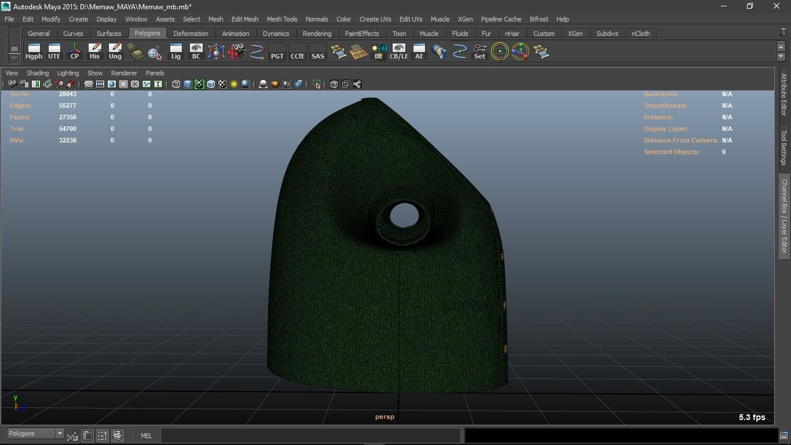Click the MEL script language label
The image size is (791, 445).
[x=146, y=436]
